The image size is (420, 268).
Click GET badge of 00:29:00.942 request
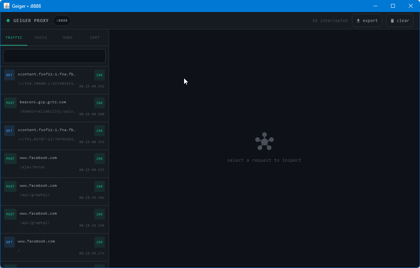(9, 75)
